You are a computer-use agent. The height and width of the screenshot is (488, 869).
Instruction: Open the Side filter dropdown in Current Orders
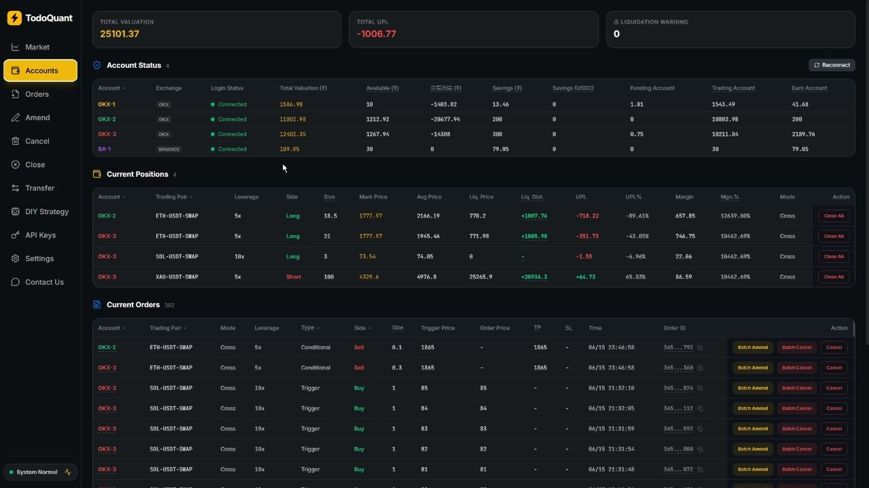(363, 328)
